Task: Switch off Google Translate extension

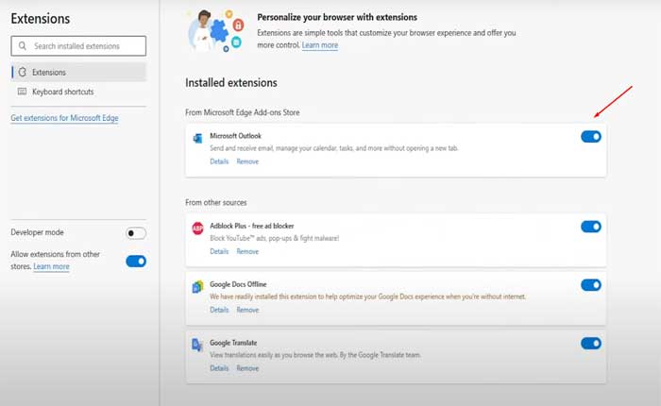Action: (x=591, y=344)
